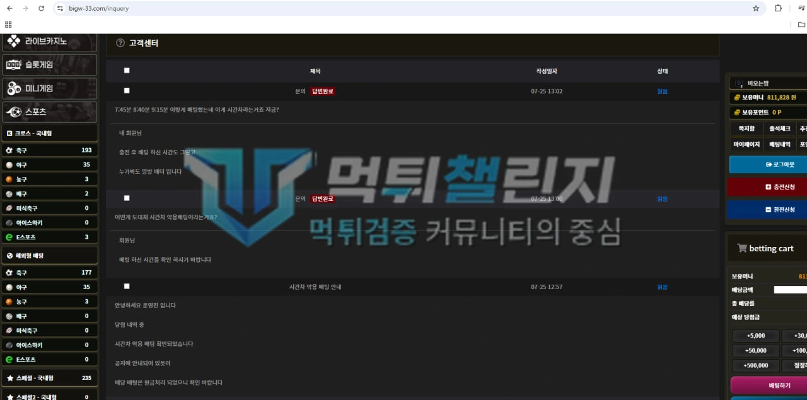Open the 출석체크 tab
807x400 pixels.
[779, 129]
